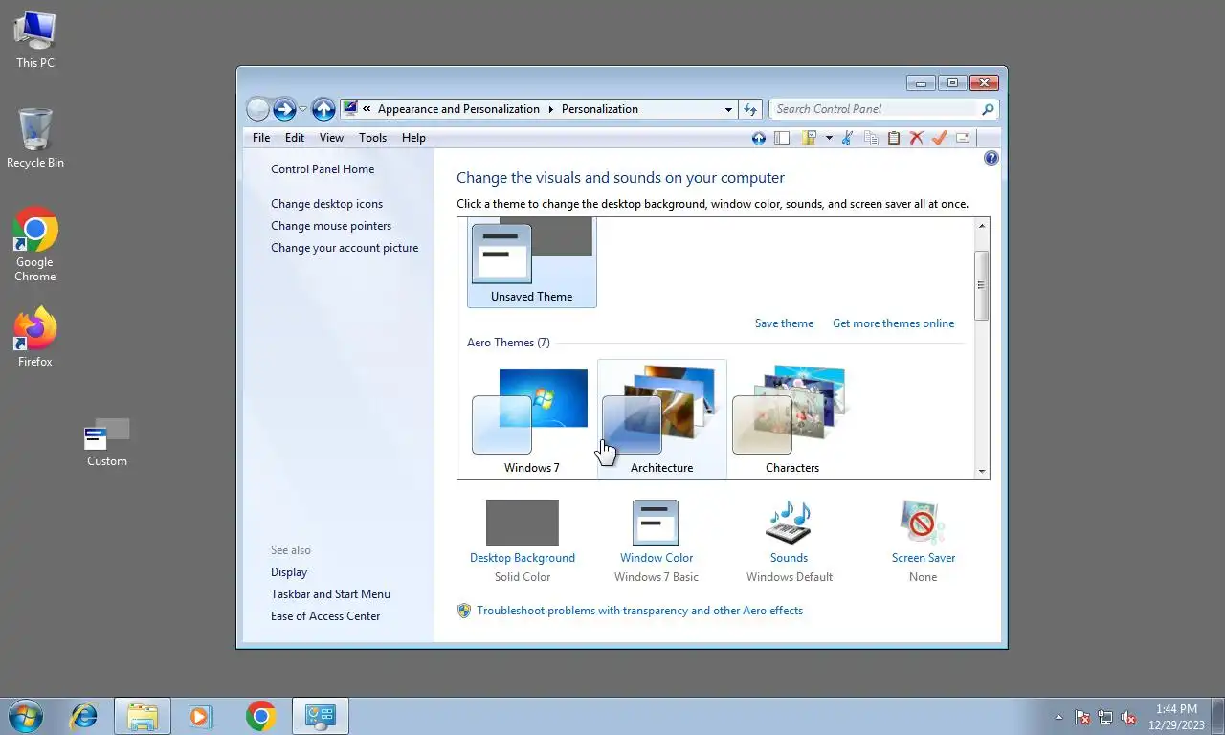The image size is (1225, 735).
Task: Apply the Architecture theme
Action: [662, 419]
